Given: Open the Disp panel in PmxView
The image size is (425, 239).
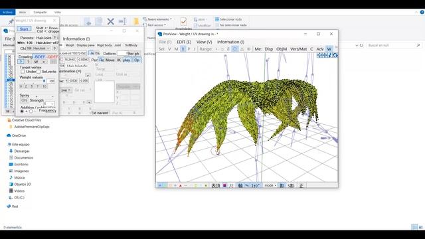Looking at the screenshot, I should coord(268,49).
